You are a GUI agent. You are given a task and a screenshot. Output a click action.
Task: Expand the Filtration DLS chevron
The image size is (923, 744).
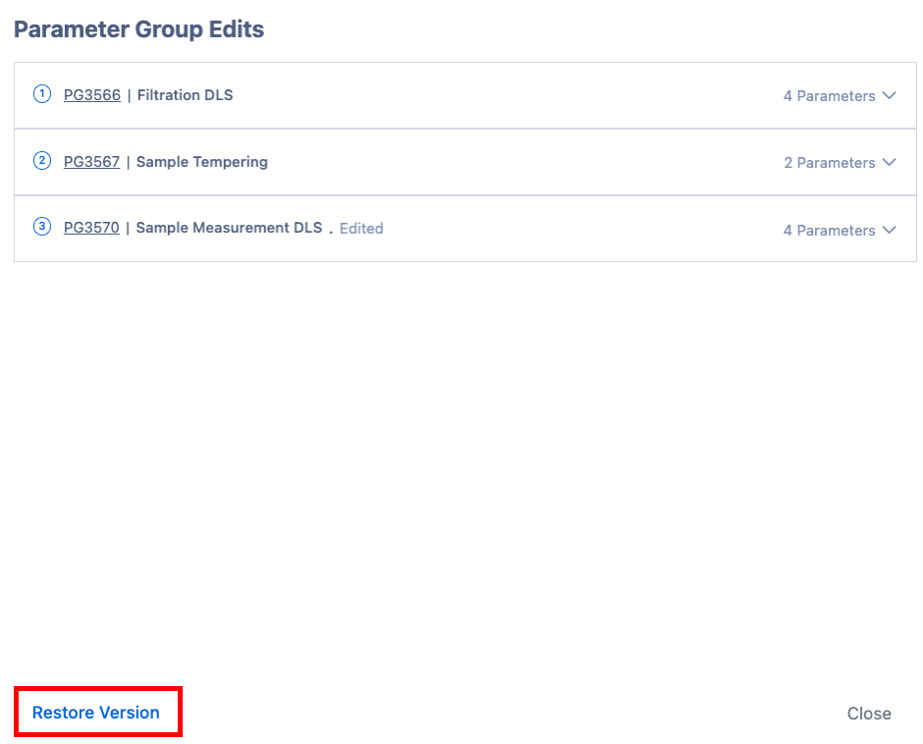coord(890,95)
